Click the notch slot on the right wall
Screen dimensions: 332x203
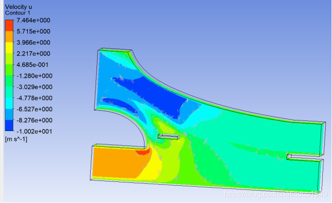[x=305, y=158]
